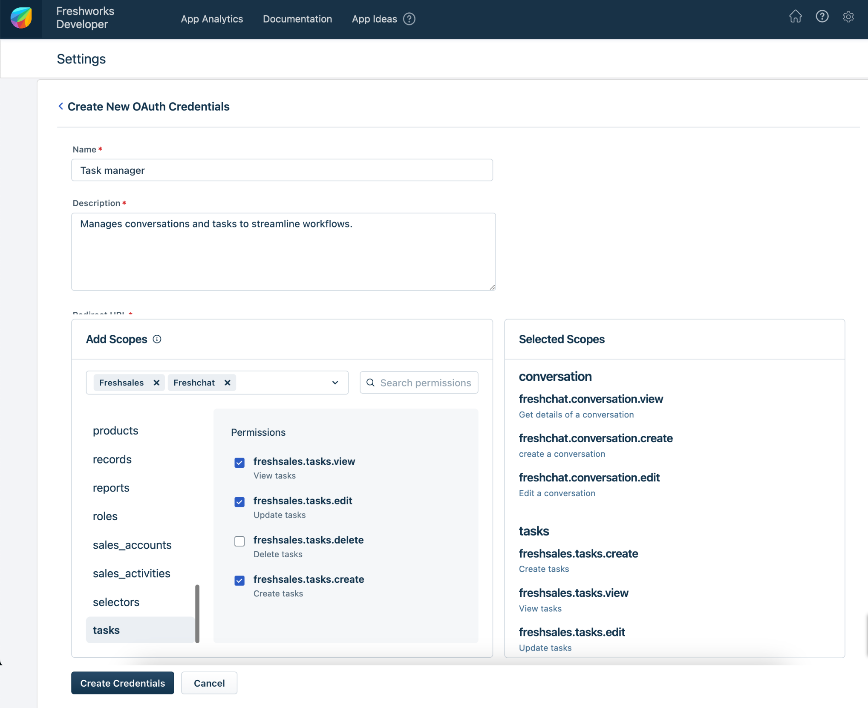Click freshchat.conversation.edit in Selected Scopes
Screen dimensions: 868x708
pyautogui.click(x=589, y=478)
